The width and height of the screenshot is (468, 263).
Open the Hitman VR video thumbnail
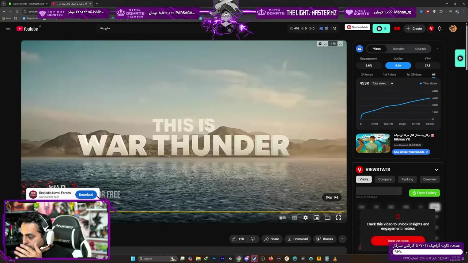(373, 143)
